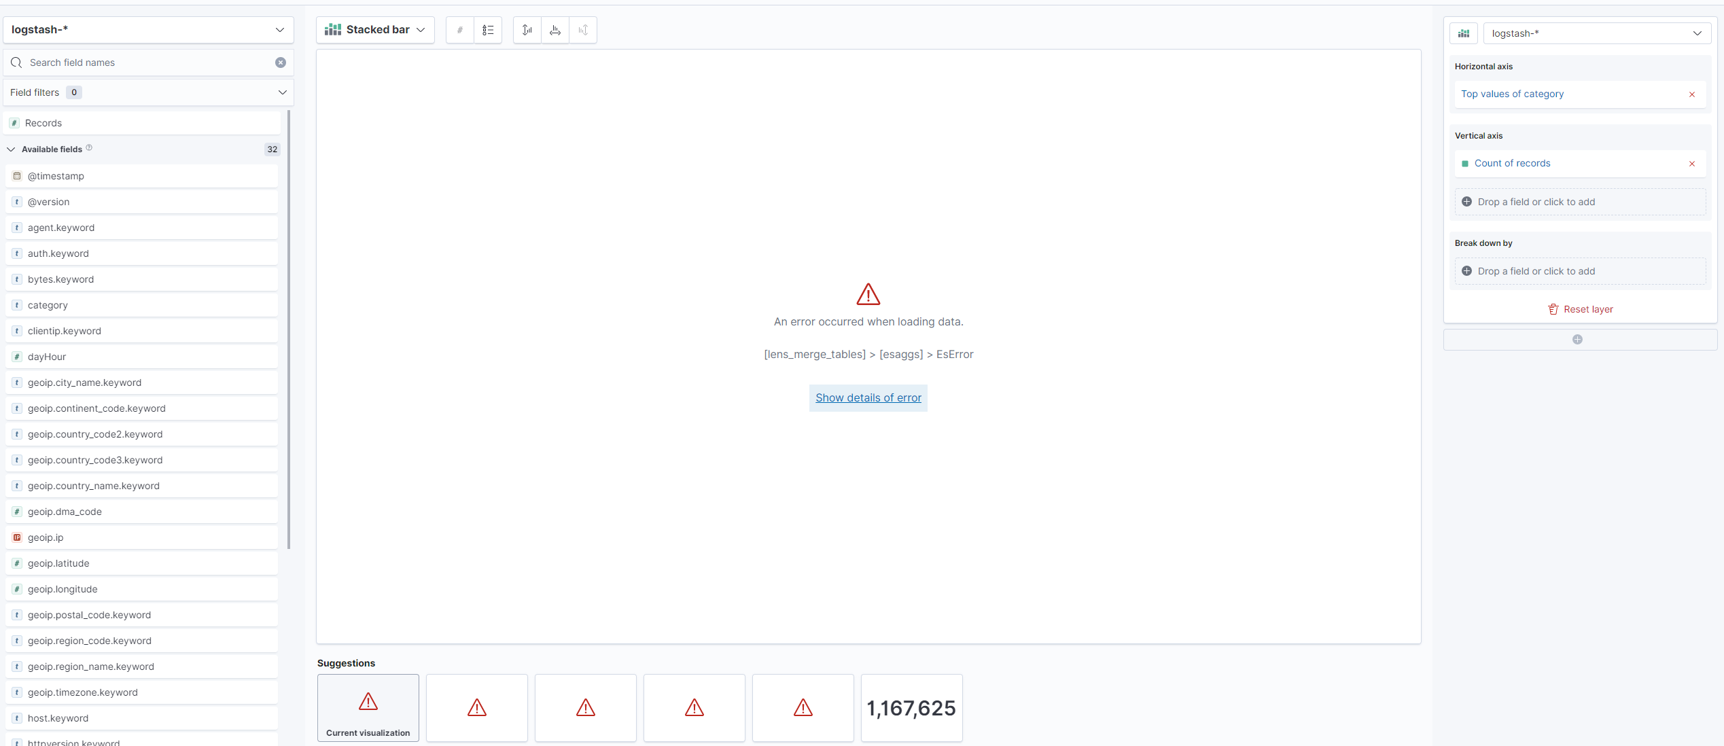The height and width of the screenshot is (746, 1724).
Task: Open the Stacked bar chart type dropdown
Action: [x=375, y=30]
